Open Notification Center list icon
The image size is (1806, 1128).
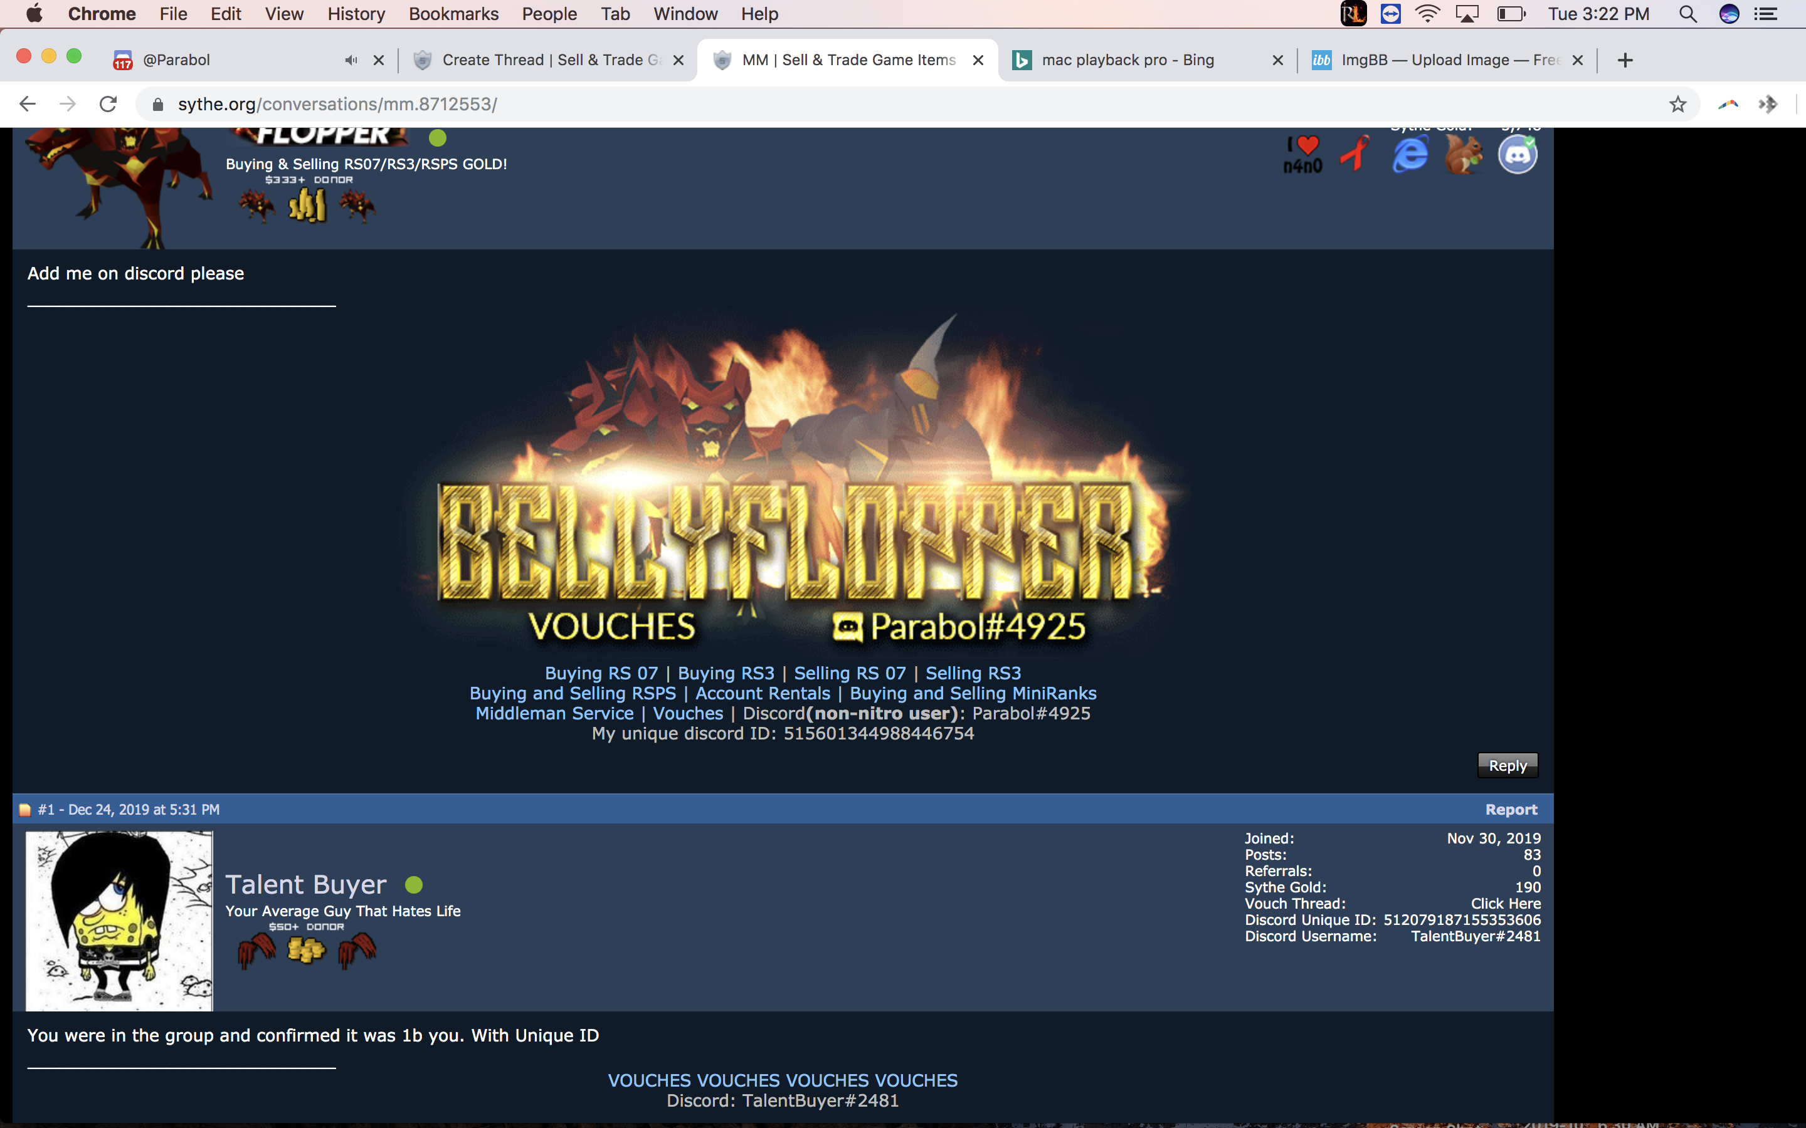pos(1766,13)
